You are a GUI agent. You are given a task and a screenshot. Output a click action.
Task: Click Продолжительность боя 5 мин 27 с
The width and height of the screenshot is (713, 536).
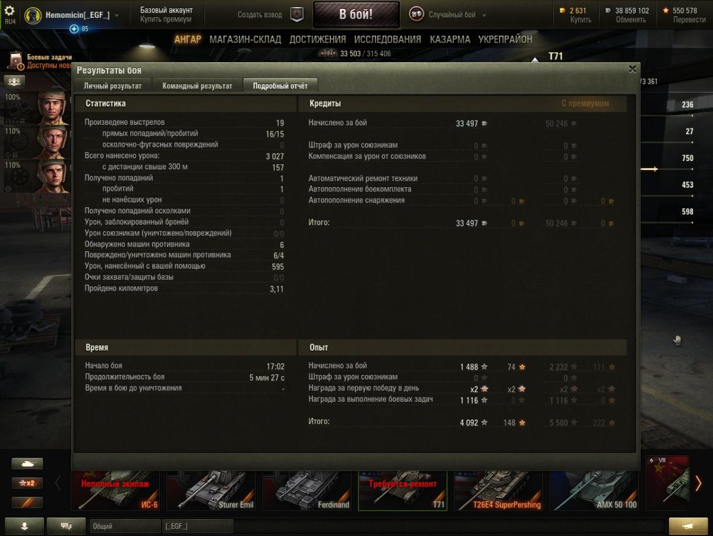(x=185, y=377)
